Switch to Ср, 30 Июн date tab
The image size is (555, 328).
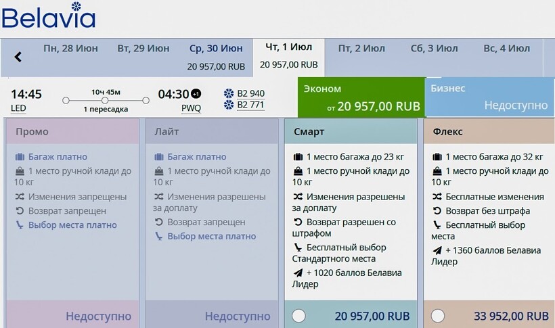(216, 56)
